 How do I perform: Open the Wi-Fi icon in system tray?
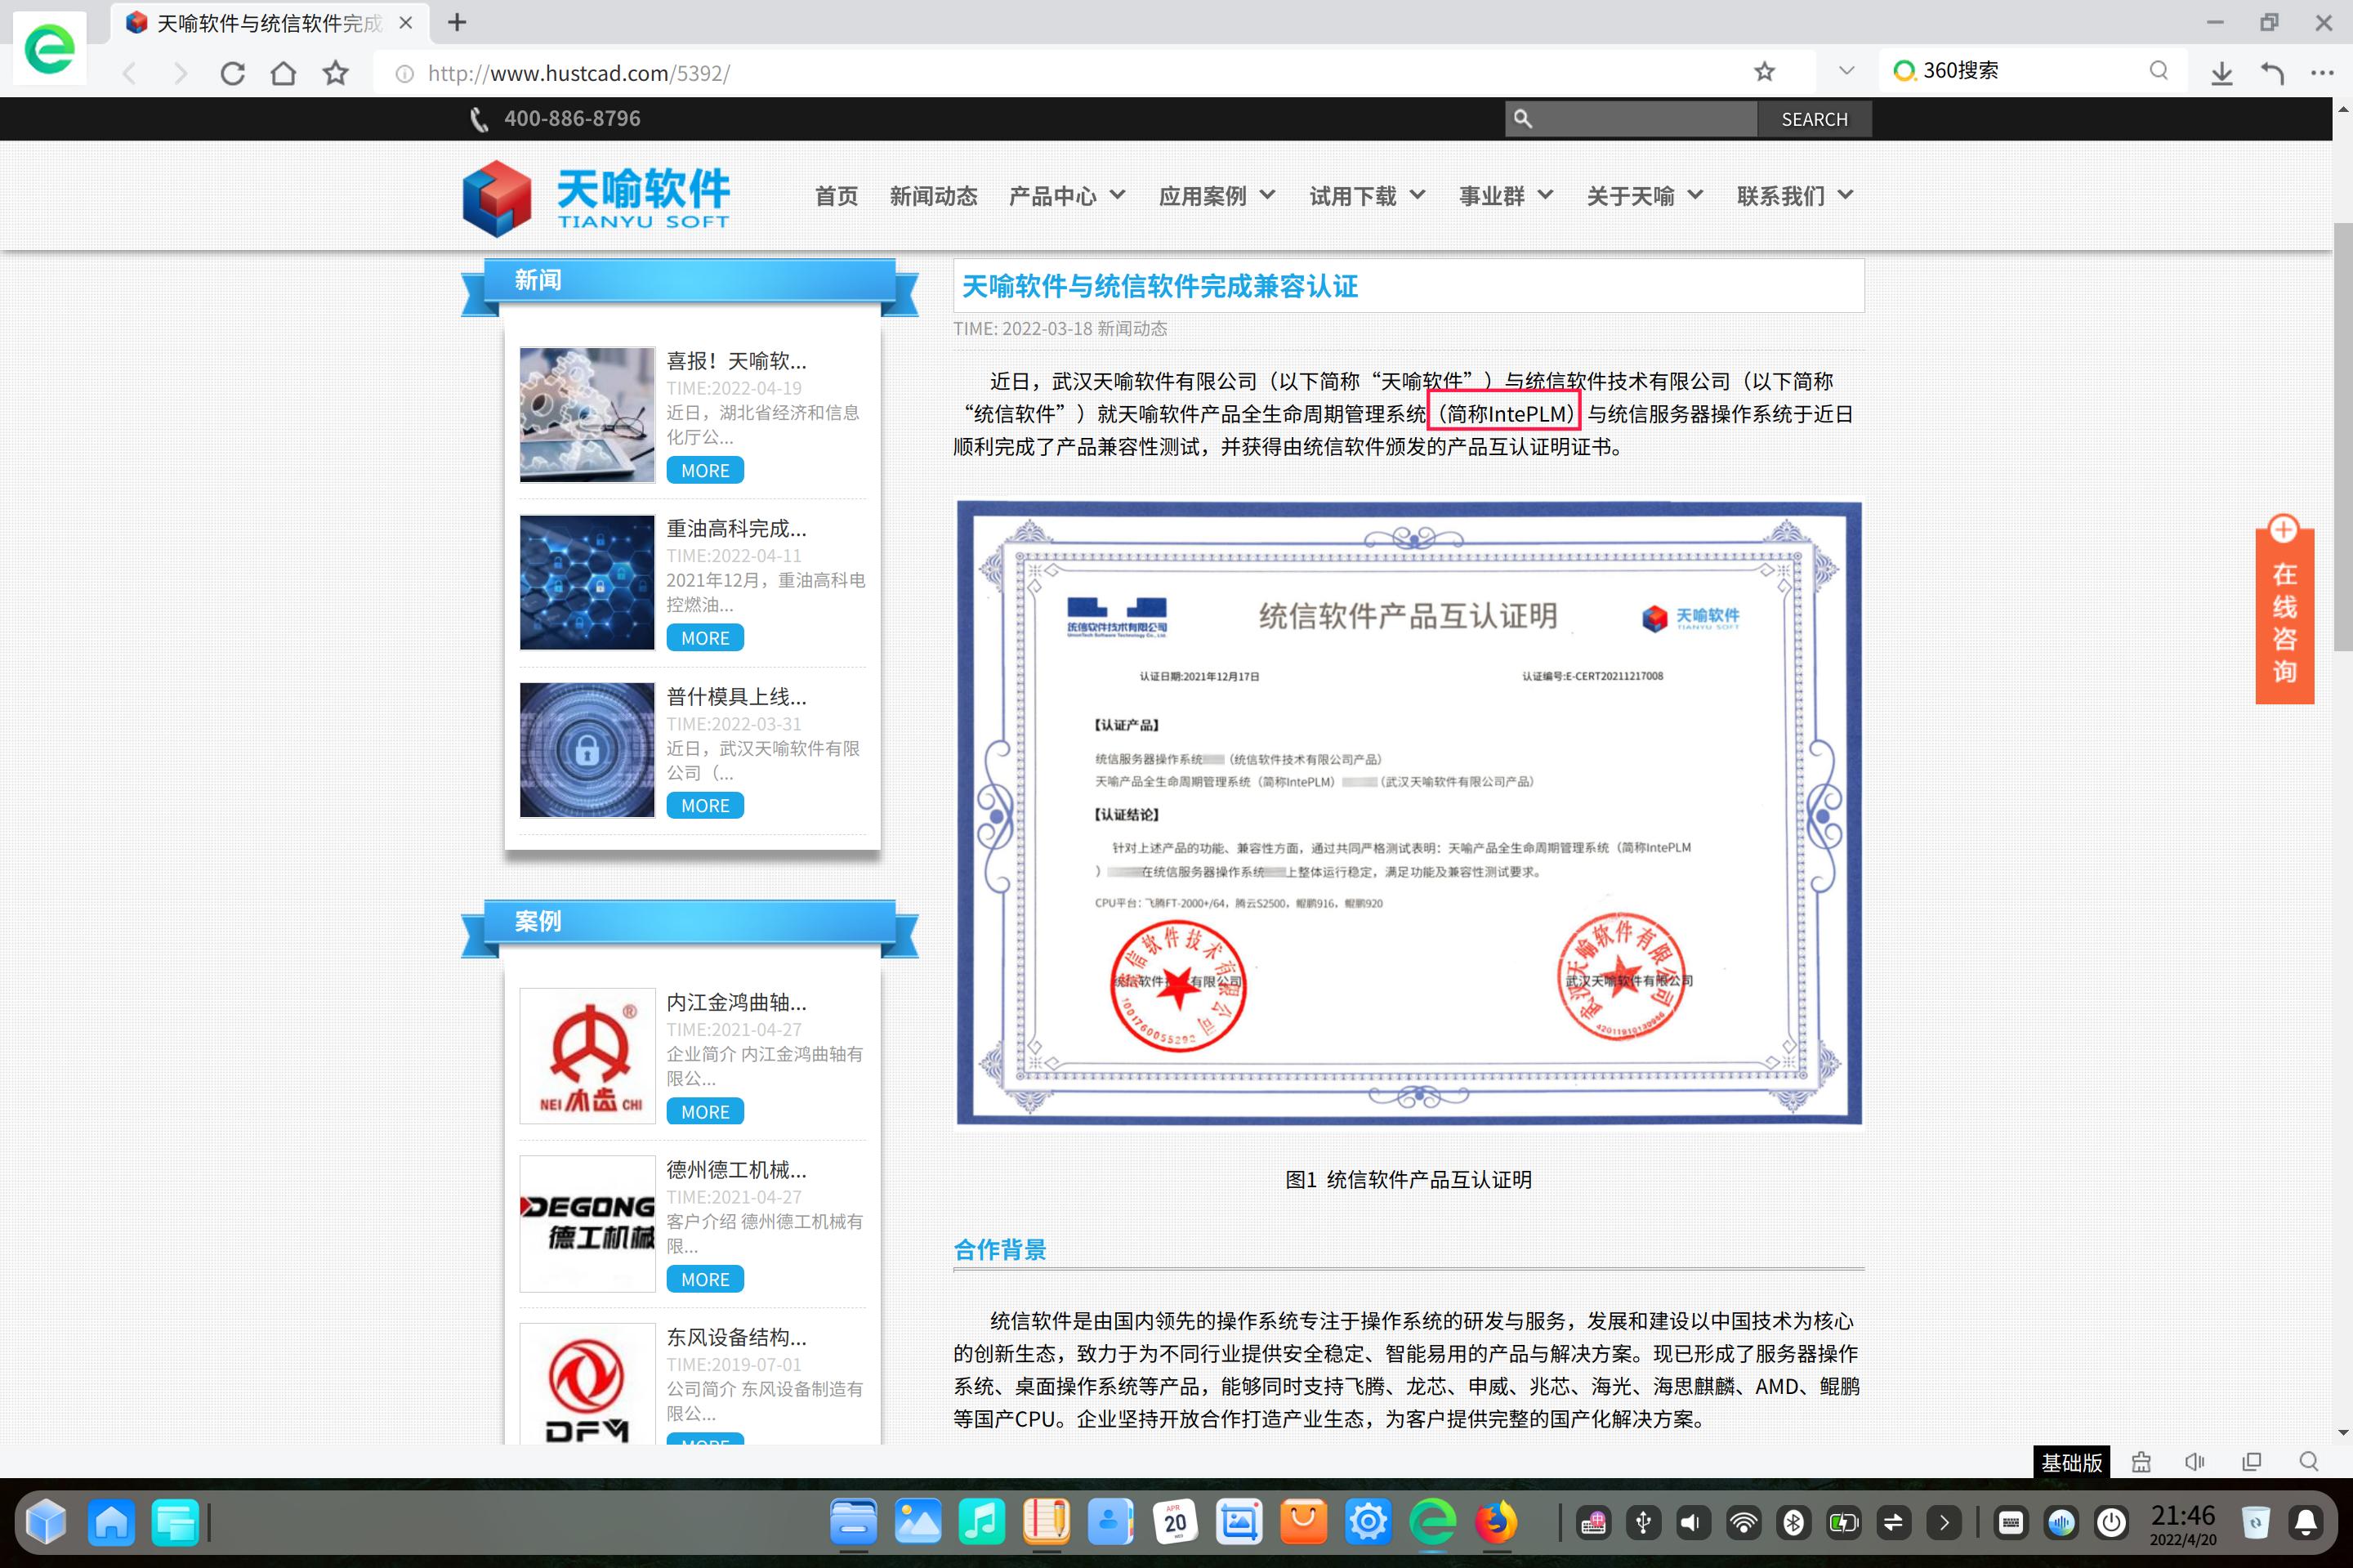click(x=1745, y=1522)
